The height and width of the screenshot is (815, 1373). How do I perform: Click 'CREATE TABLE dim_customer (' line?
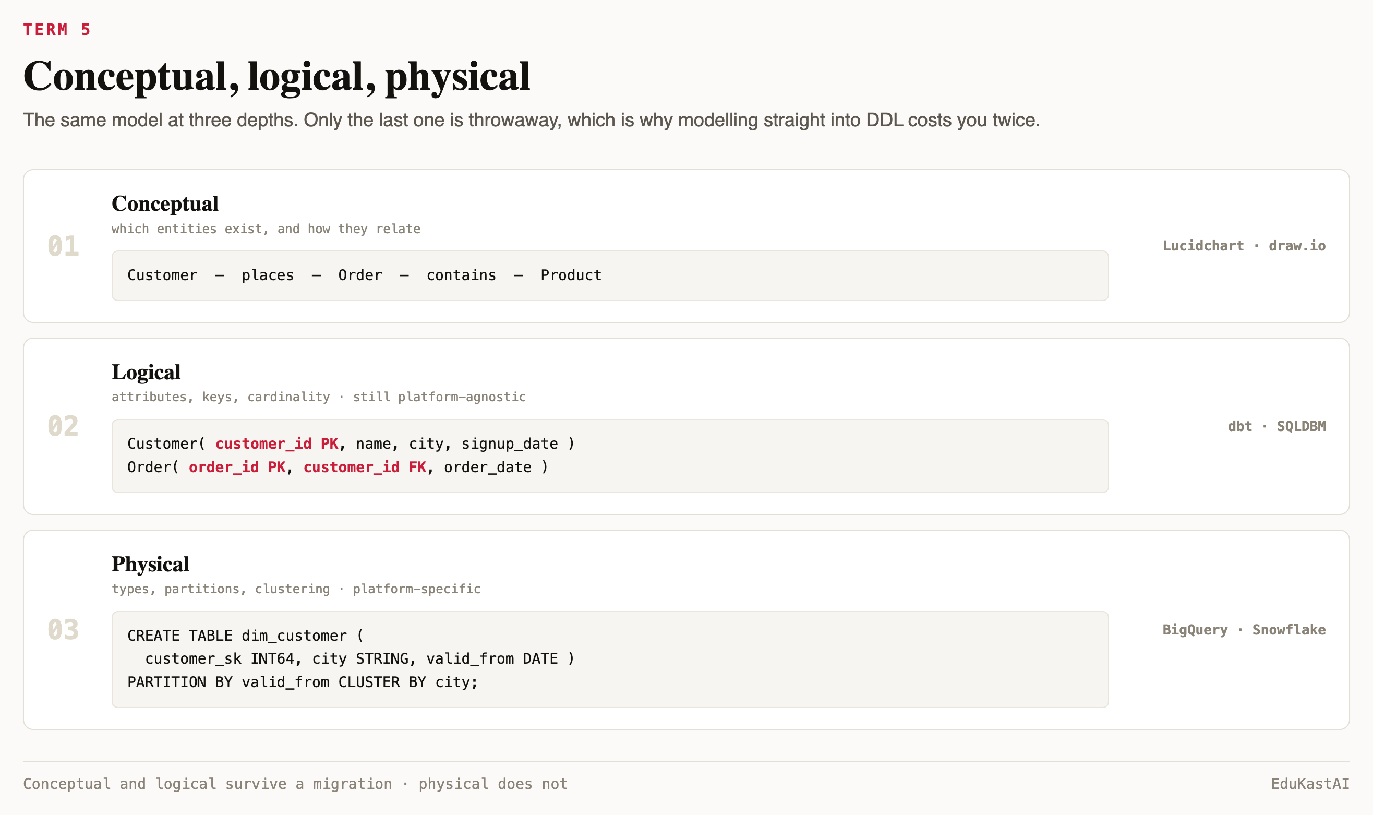[x=245, y=636]
